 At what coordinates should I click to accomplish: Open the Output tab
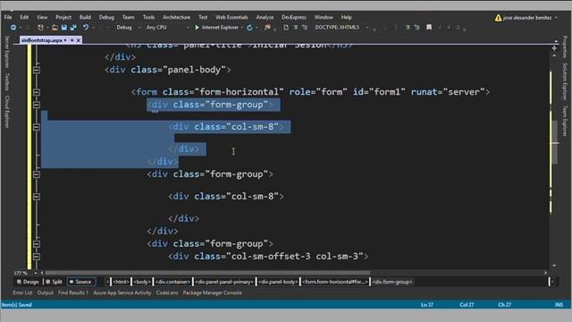point(46,292)
